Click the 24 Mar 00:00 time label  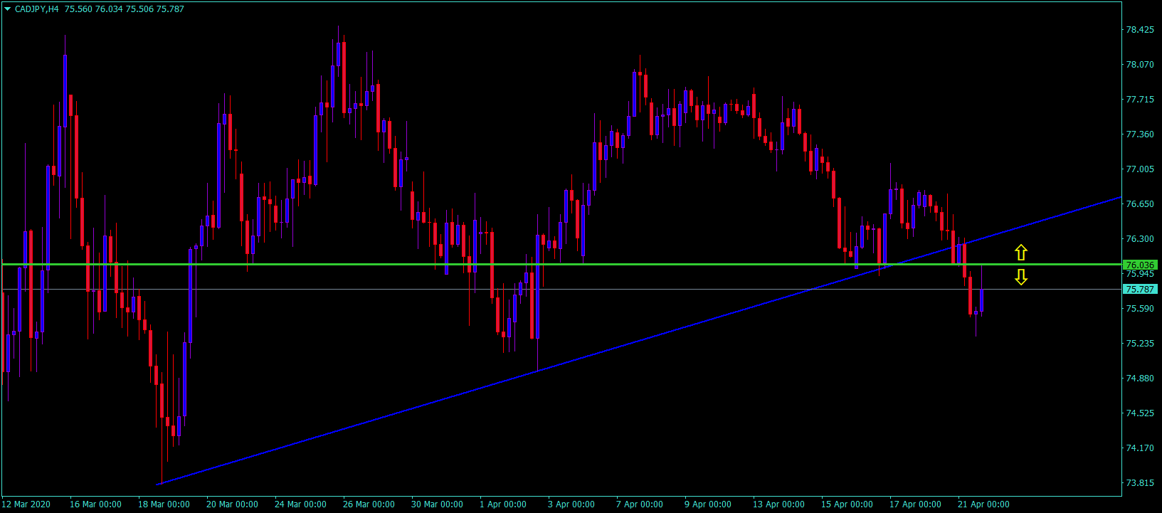300,504
